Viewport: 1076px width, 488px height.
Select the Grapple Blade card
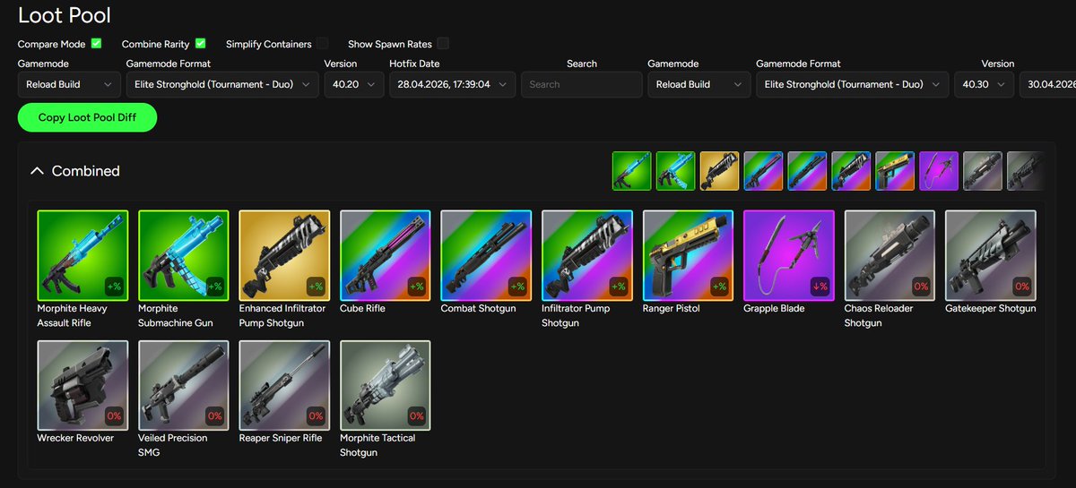pos(789,255)
